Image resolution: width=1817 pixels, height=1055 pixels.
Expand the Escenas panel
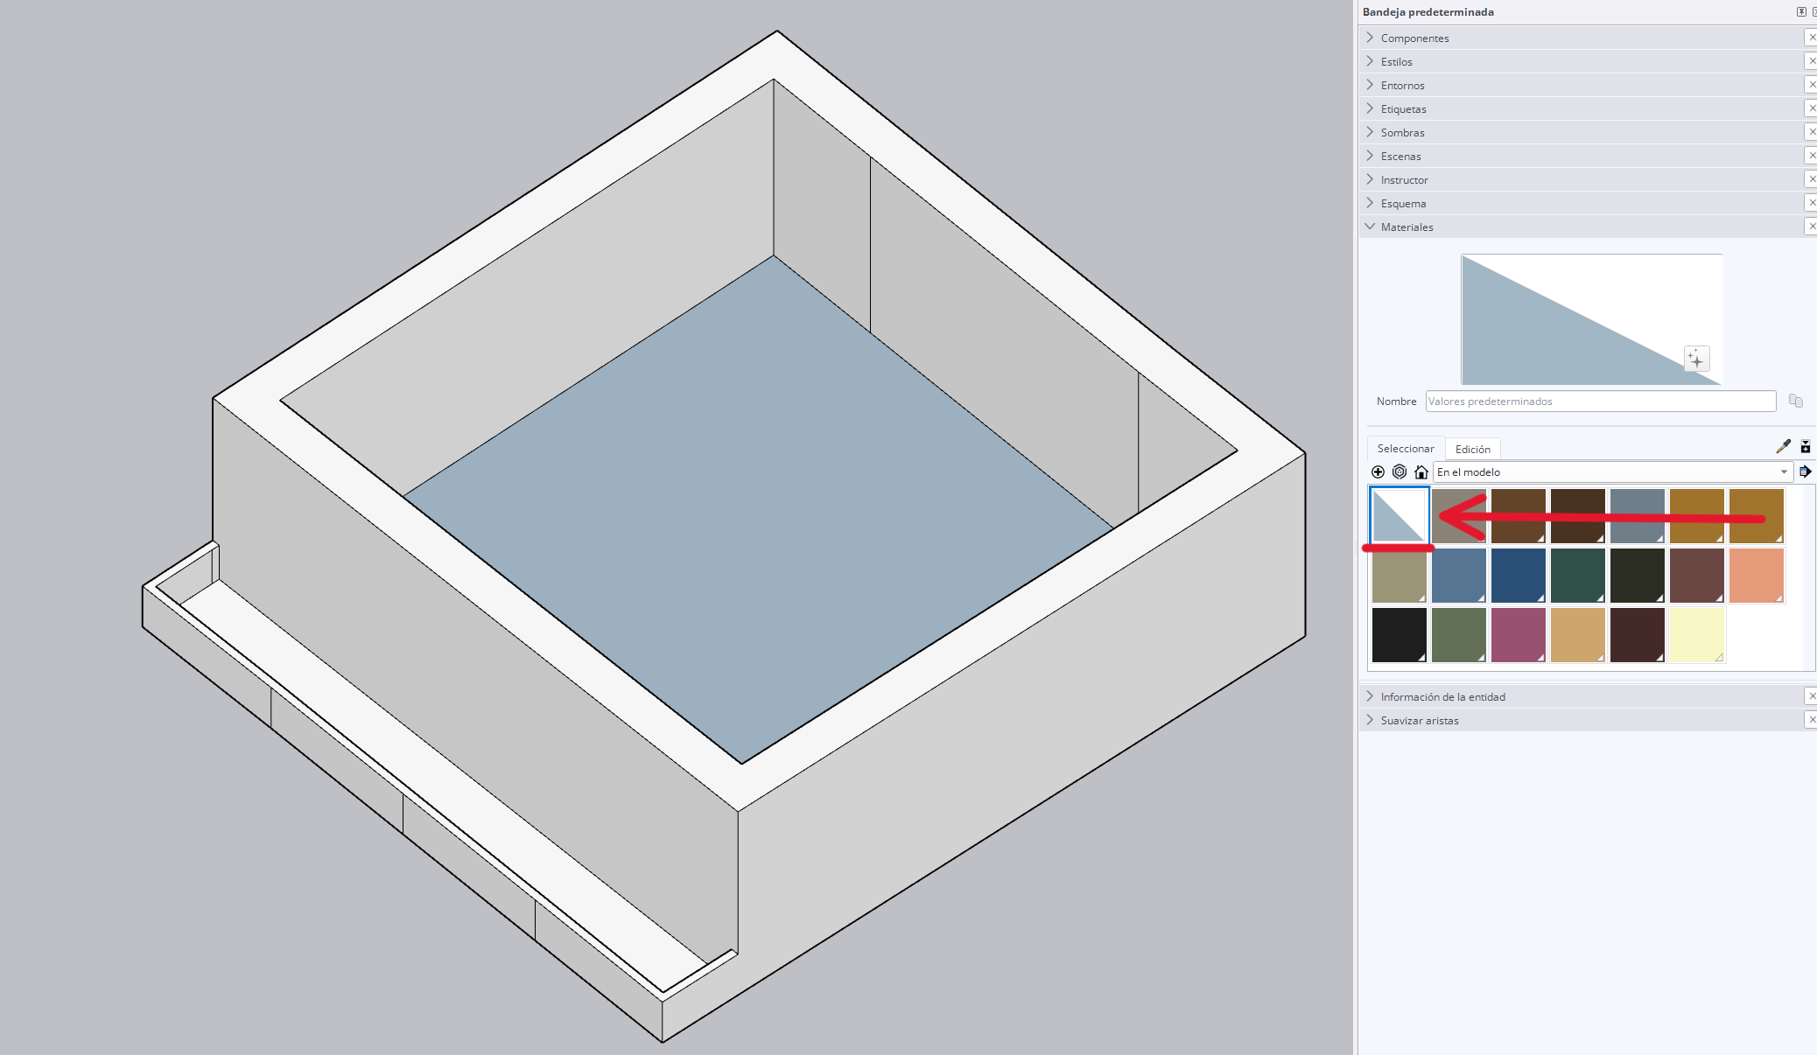pyautogui.click(x=1371, y=156)
